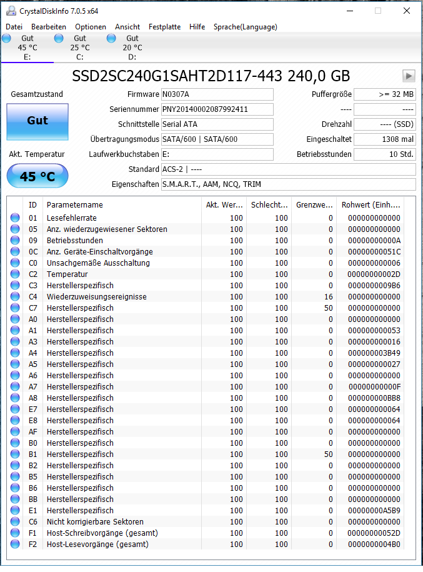Click status icon for ID B1 row

click(15, 454)
